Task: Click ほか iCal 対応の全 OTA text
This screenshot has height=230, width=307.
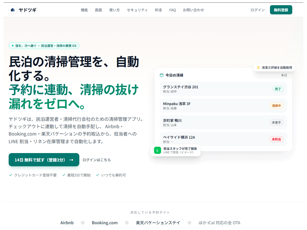Action: (x=219, y=223)
